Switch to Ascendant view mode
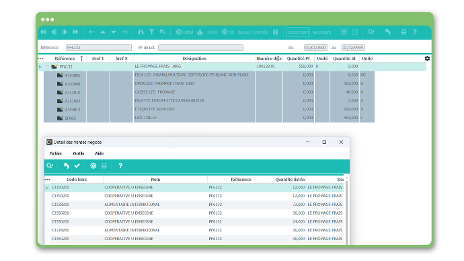 (x=321, y=32)
